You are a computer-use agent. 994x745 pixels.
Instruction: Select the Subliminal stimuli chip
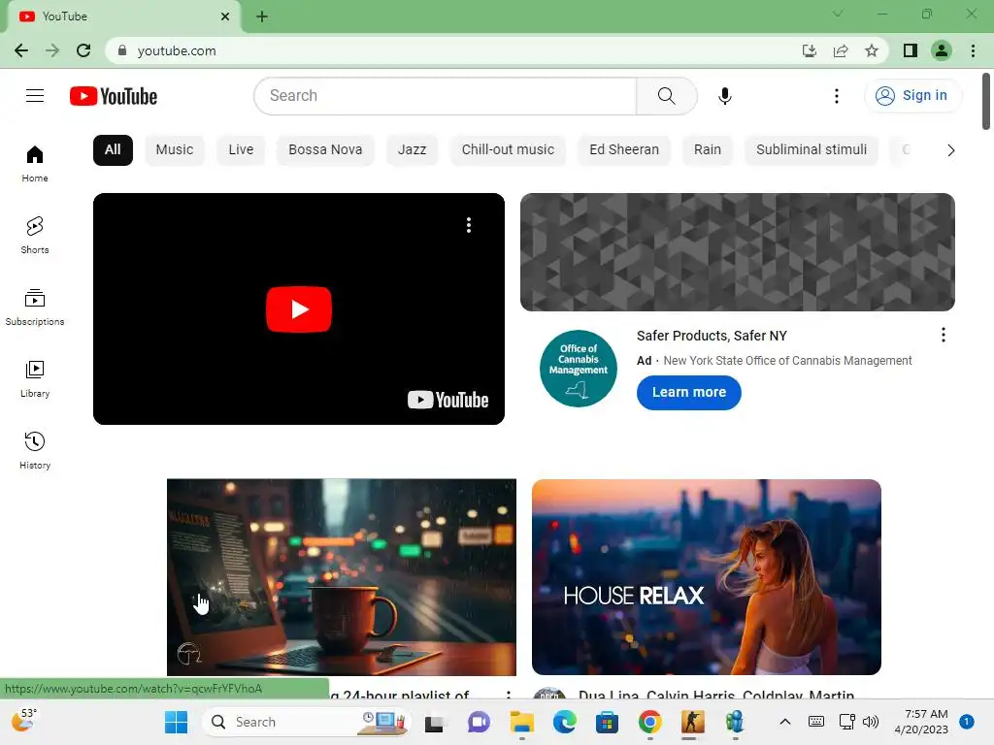[x=812, y=150]
